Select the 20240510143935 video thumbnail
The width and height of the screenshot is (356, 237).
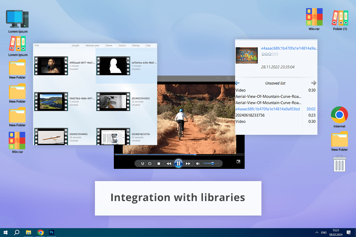point(113,101)
